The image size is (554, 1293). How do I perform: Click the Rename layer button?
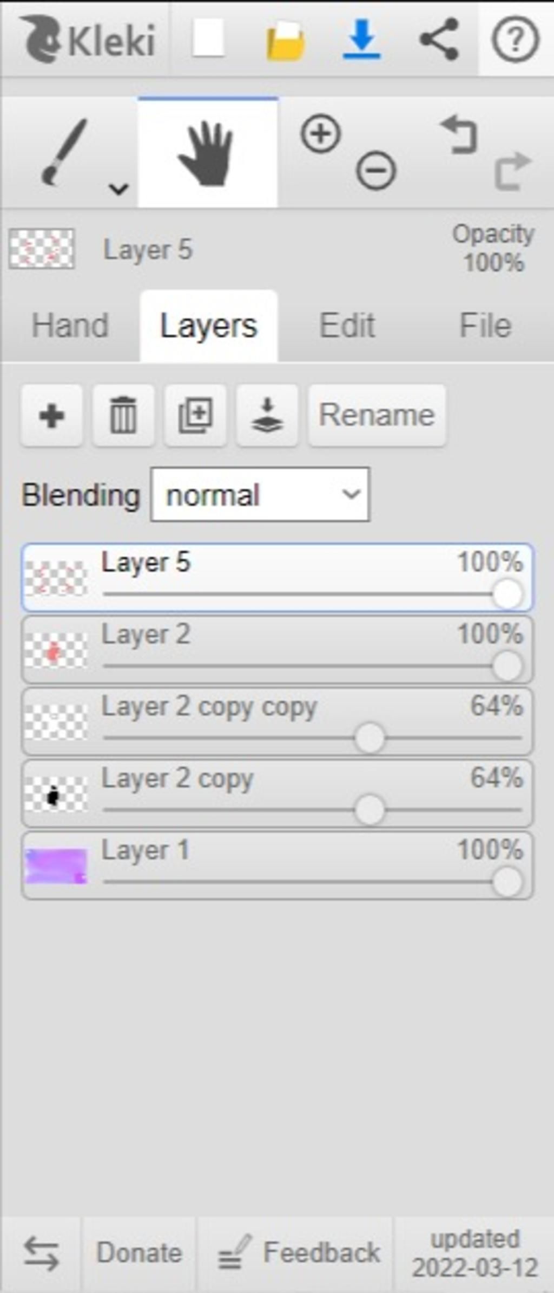point(377,416)
